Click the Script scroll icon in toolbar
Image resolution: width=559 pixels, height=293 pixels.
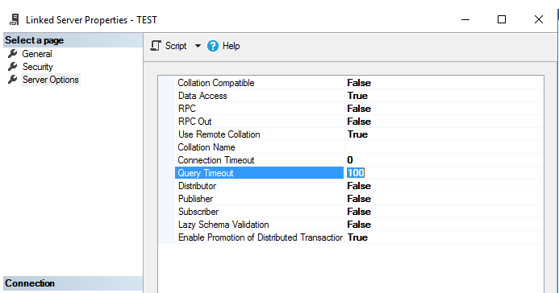(156, 46)
